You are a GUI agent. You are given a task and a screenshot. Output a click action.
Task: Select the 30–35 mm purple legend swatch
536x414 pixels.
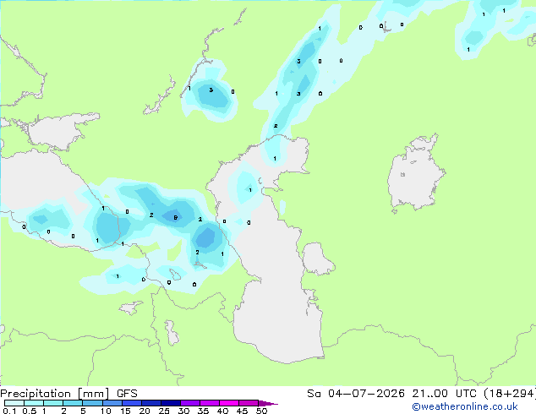(x=189, y=403)
